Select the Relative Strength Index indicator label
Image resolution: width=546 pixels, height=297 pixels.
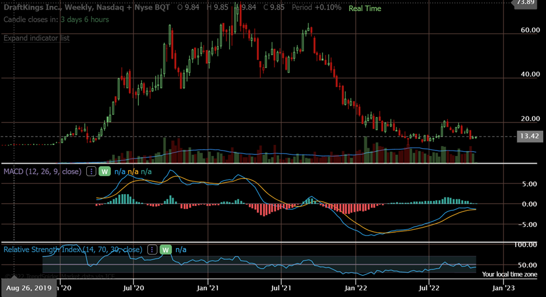[73, 249]
